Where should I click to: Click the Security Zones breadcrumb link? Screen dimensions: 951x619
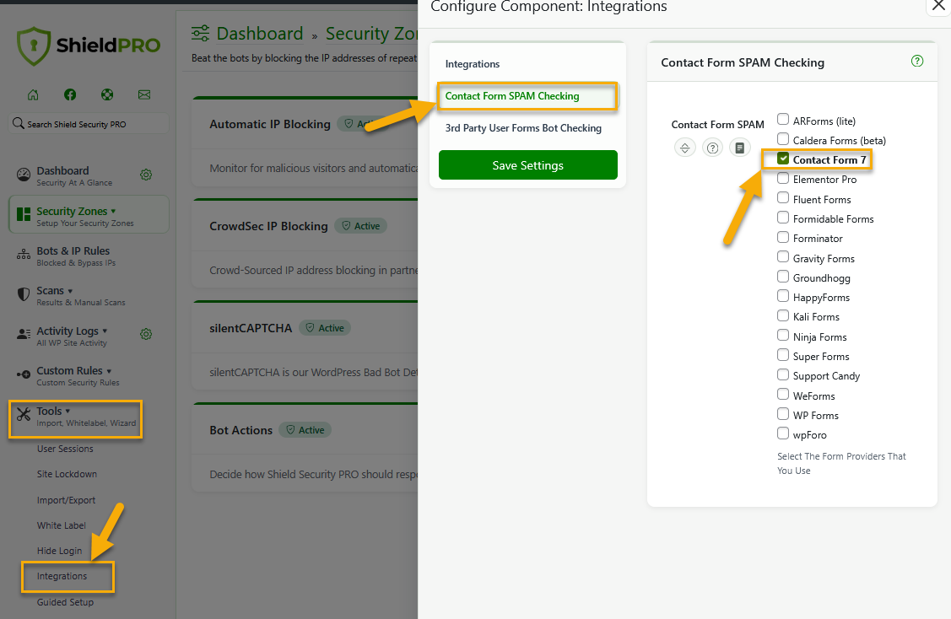tap(371, 34)
